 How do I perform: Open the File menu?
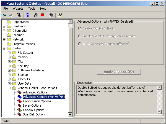[6, 9]
